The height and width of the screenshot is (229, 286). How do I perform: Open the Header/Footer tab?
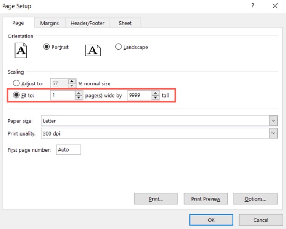click(x=87, y=23)
